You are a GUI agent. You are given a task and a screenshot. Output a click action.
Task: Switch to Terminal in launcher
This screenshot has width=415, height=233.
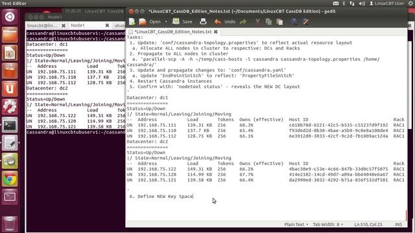pos(10,125)
